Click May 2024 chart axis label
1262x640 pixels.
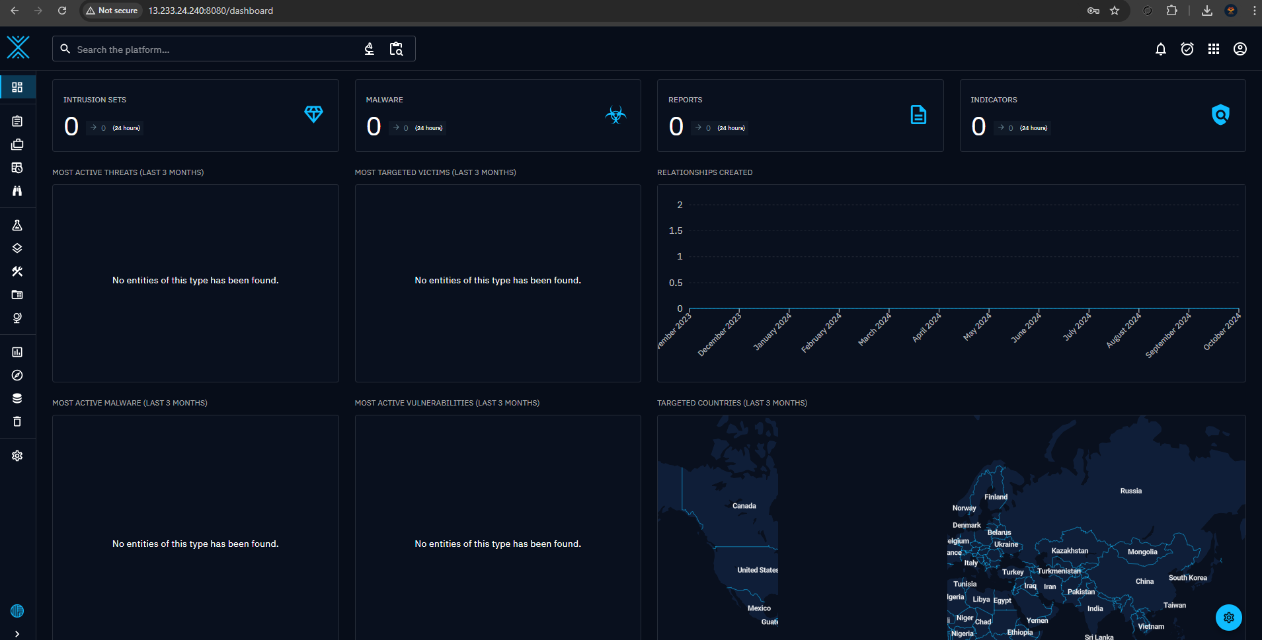pyautogui.click(x=977, y=326)
